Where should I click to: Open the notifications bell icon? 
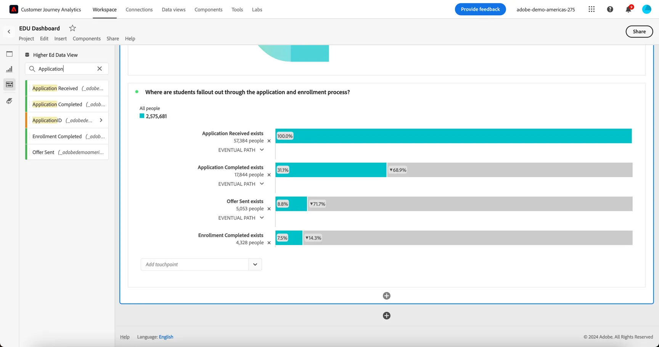pyautogui.click(x=628, y=9)
